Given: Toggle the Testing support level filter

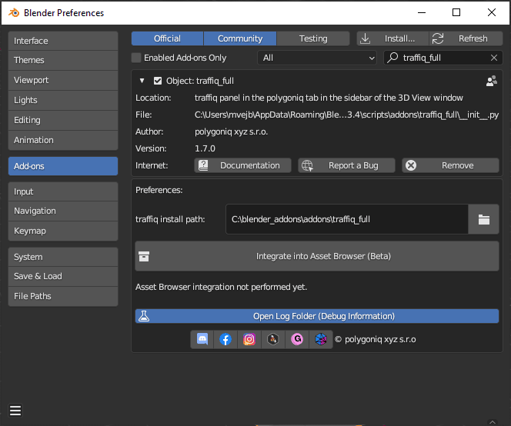Looking at the screenshot, I should [x=312, y=38].
